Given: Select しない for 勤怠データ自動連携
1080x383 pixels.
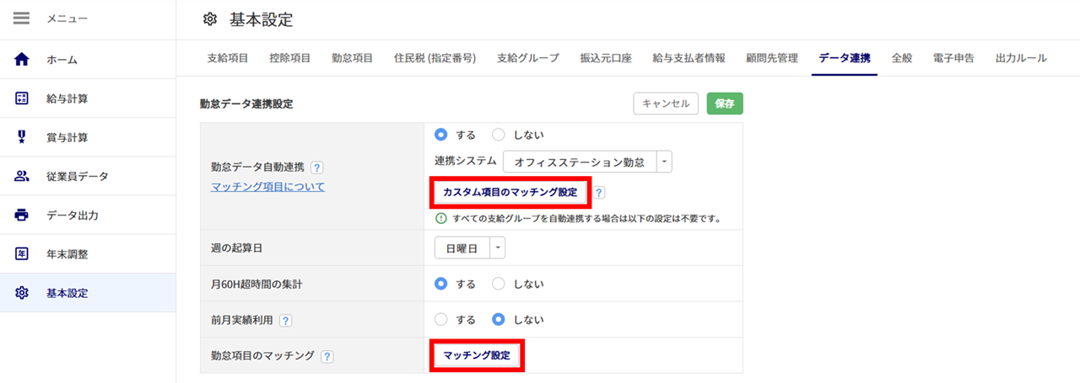Looking at the screenshot, I should [499, 135].
